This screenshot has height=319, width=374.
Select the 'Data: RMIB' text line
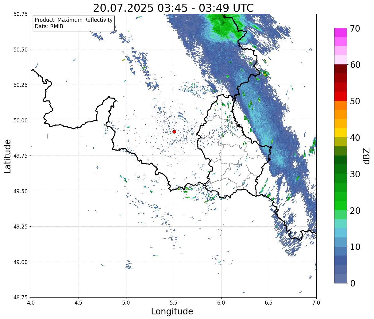[49, 27]
